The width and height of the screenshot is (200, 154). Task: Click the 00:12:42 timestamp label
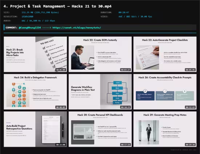click(190, 107)
